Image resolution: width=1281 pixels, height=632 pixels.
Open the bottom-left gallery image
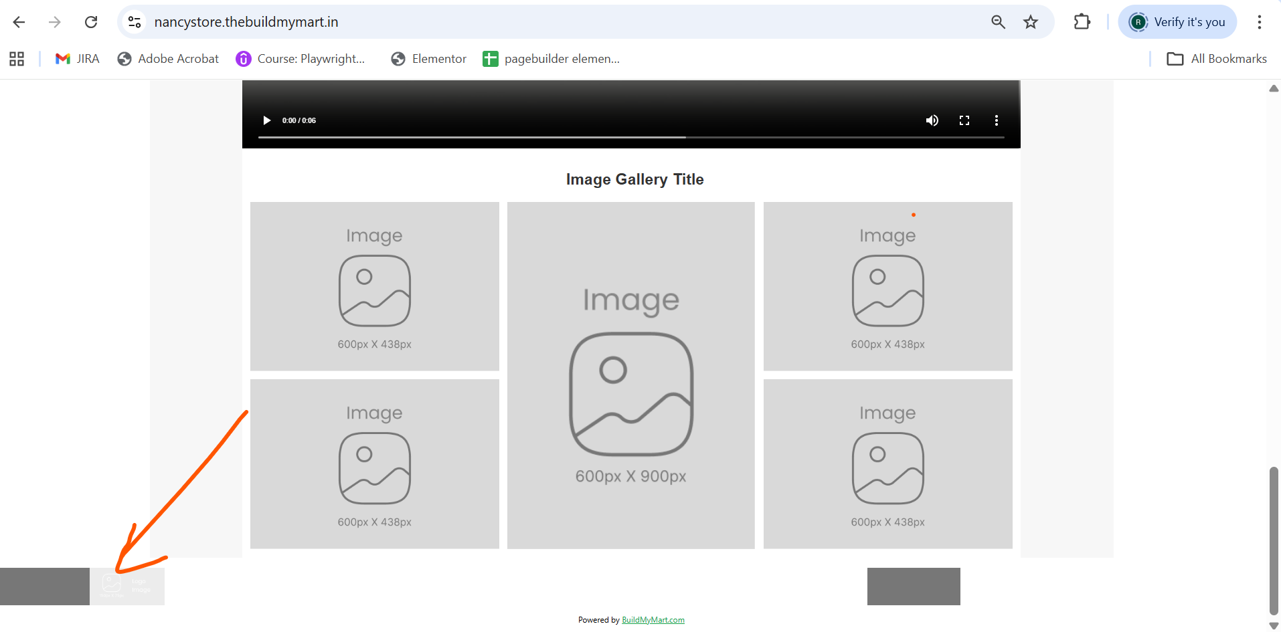374,464
